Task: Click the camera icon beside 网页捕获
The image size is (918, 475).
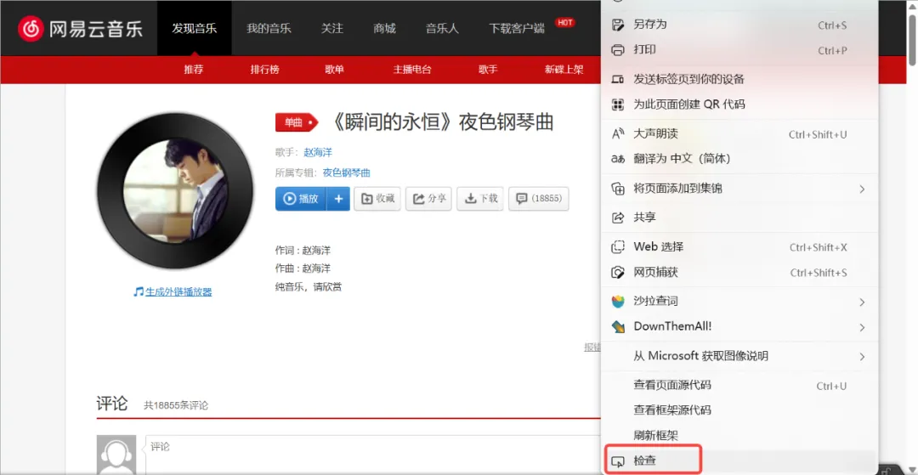Action: coord(618,273)
